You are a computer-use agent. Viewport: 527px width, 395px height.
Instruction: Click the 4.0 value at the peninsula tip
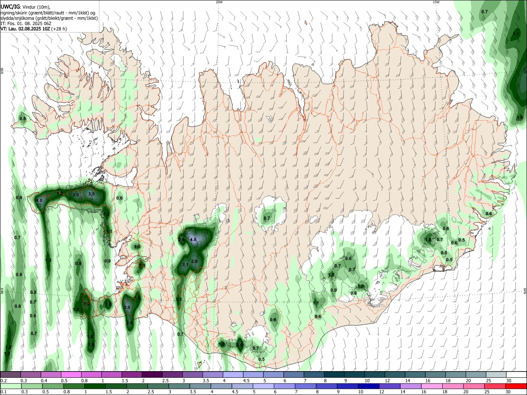point(40,200)
